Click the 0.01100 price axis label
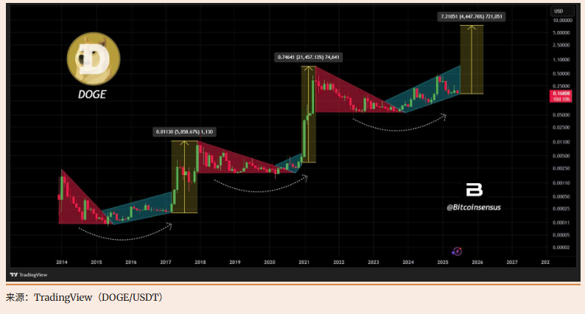Viewport: 585px width, 314px height. click(561, 142)
